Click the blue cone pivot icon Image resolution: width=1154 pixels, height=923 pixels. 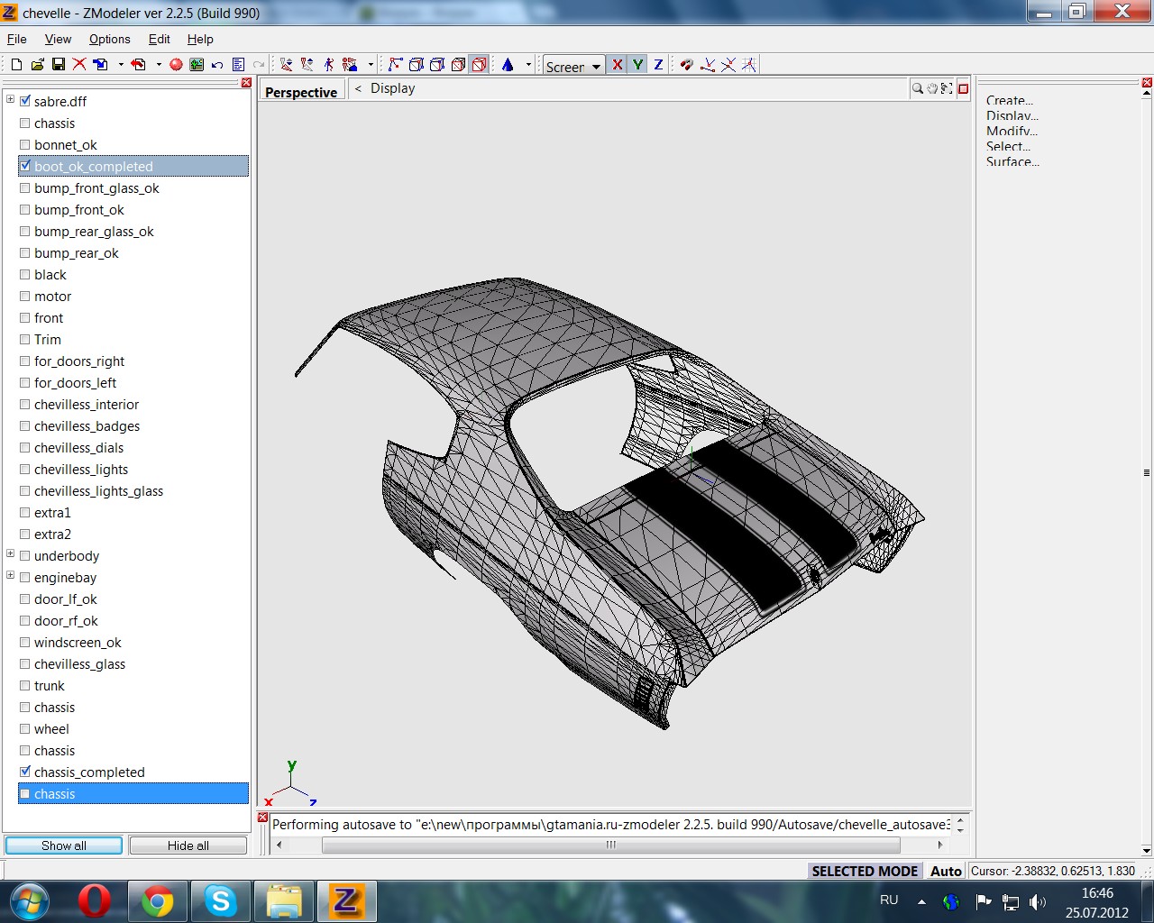(508, 64)
